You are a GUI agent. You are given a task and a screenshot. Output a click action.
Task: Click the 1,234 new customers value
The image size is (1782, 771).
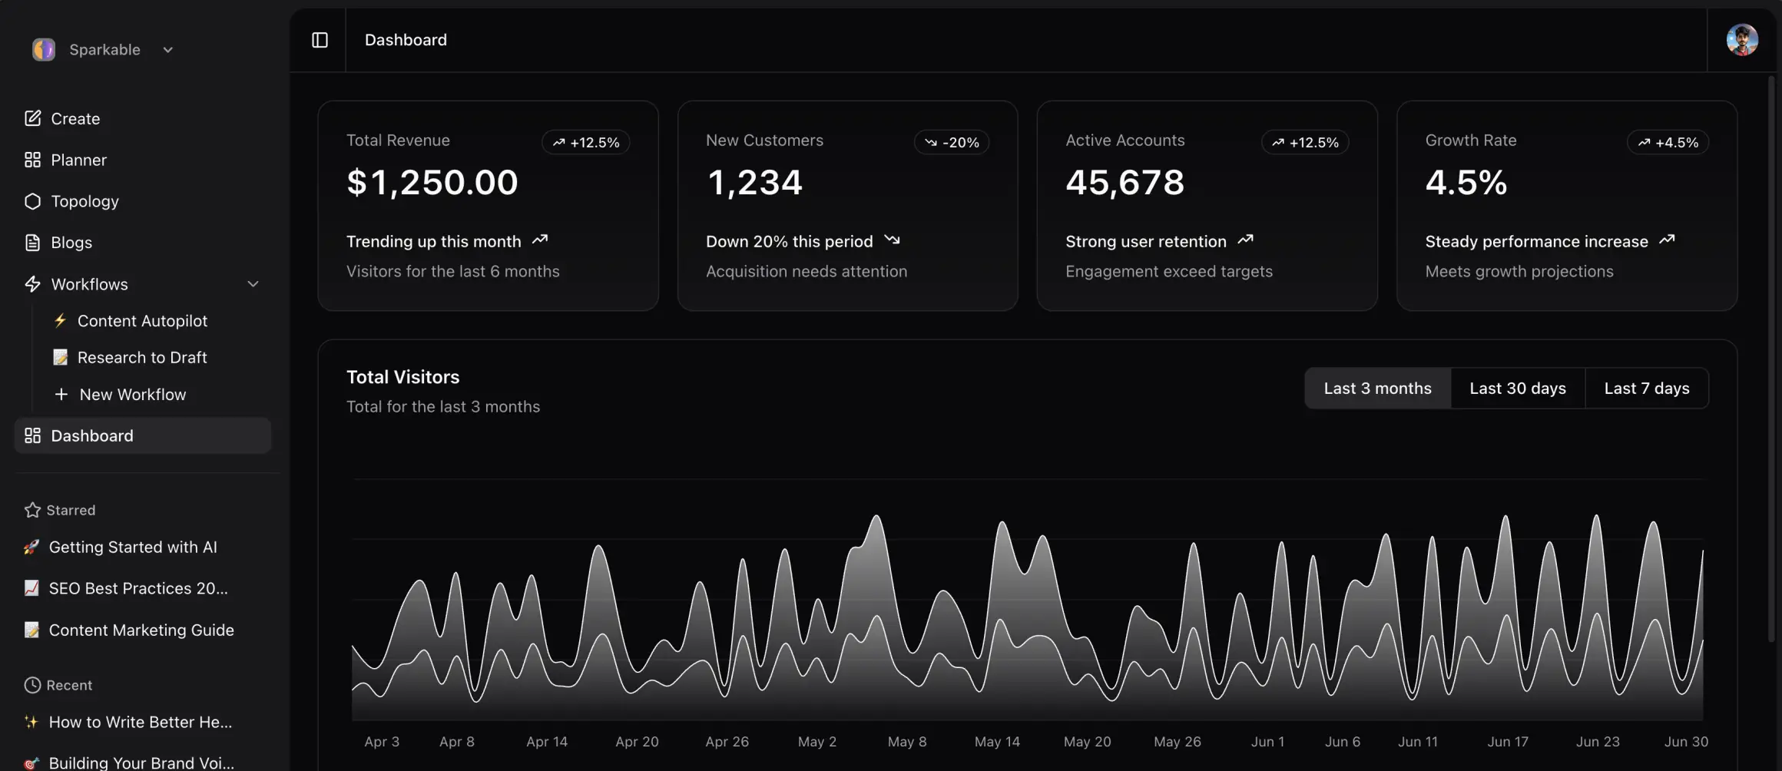click(x=754, y=183)
